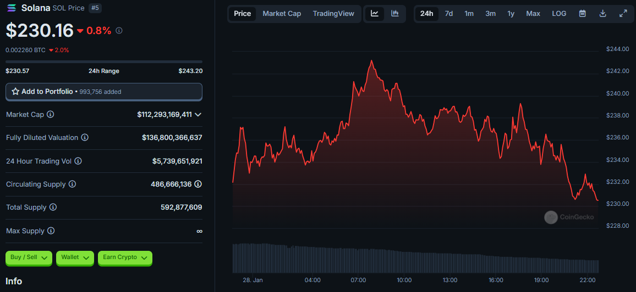Open Market Cap info tooltip icon
Screen dimensions: 636x292
coord(50,115)
